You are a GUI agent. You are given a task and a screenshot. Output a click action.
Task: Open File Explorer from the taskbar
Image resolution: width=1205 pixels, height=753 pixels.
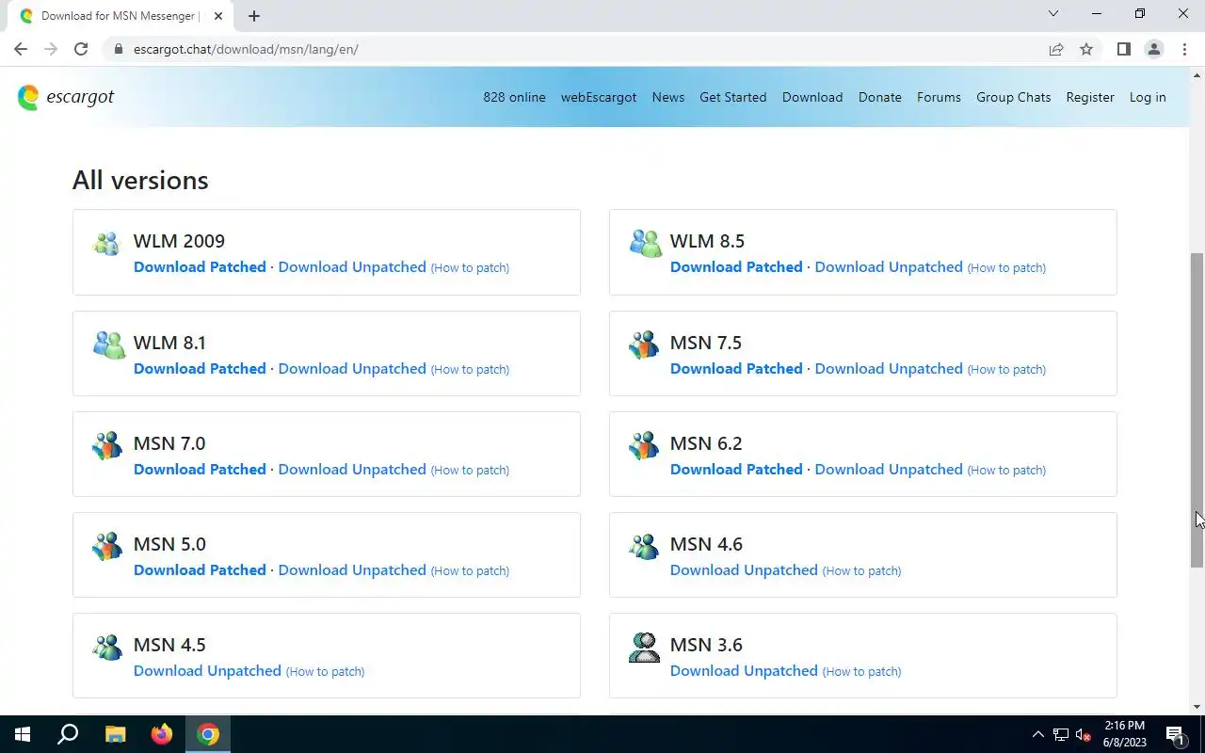[115, 734]
